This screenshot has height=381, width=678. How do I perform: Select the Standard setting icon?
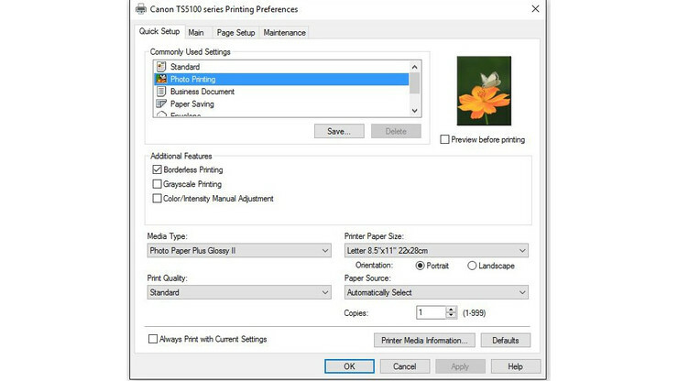tap(161, 67)
